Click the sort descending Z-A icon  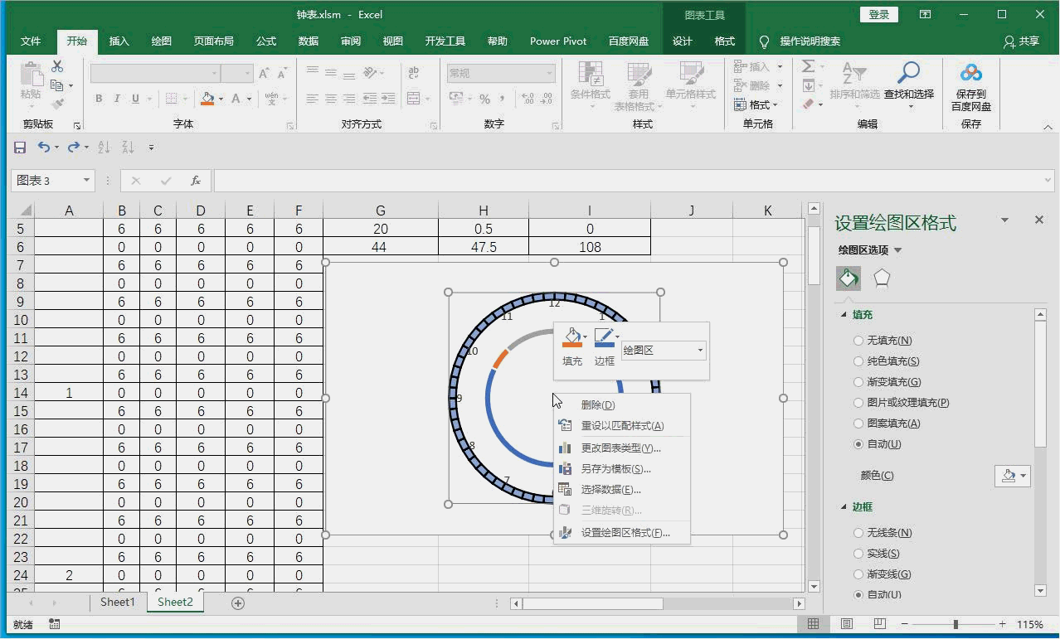click(128, 147)
